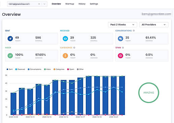174x123 pixels.
Task: Click the 2022-10-19 axis date label
Action: (97, 117)
